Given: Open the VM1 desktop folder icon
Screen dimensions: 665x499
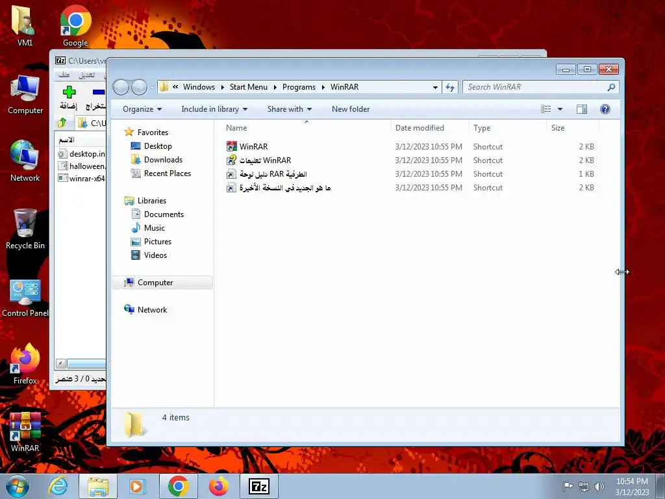Looking at the screenshot, I should (25, 25).
